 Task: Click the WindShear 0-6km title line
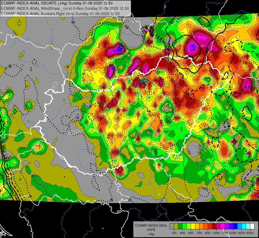(x=65, y=8)
